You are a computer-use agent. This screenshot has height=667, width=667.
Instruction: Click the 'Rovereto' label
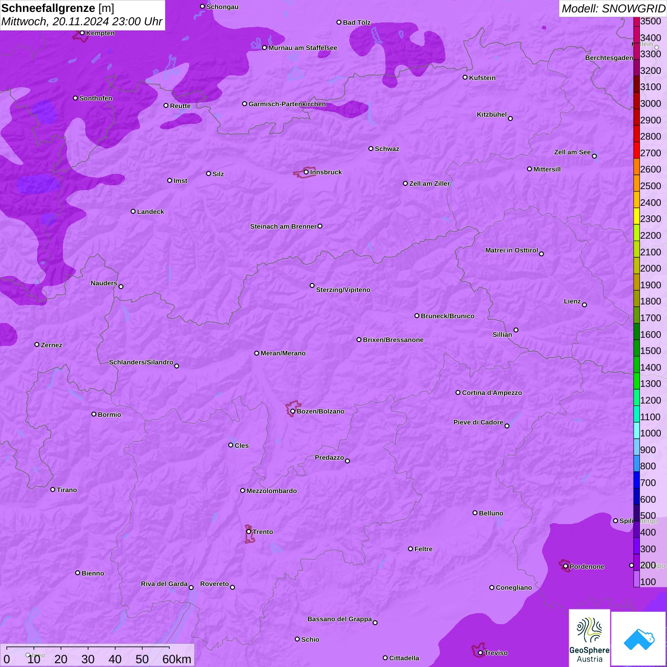[214, 584]
